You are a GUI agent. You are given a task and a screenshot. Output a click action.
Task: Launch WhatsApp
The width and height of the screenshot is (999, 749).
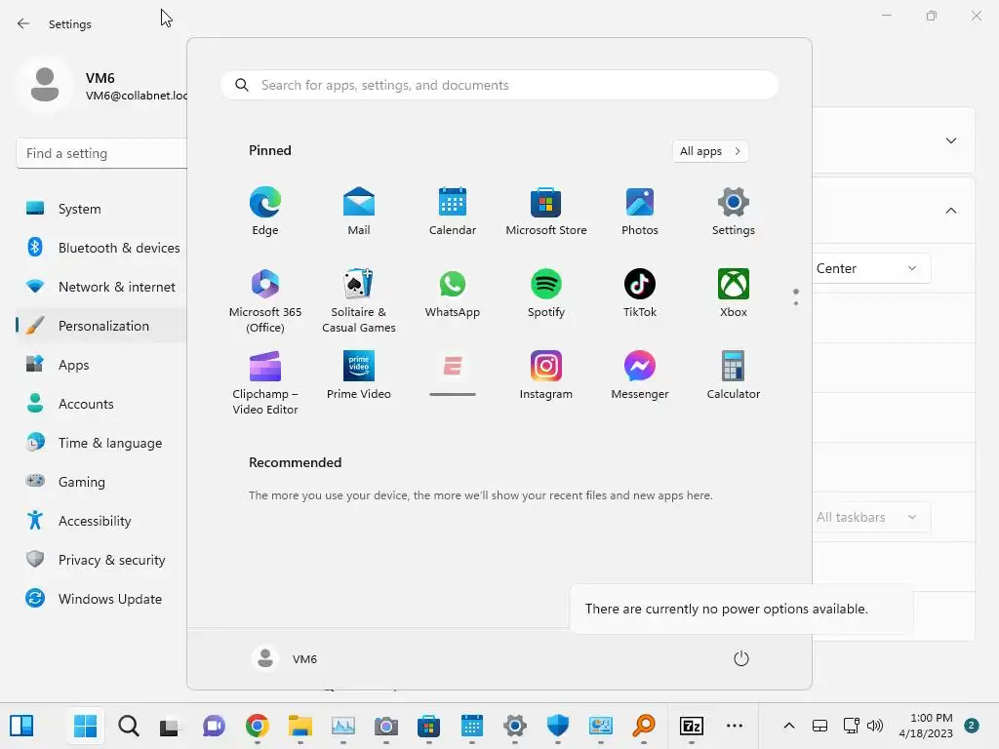click(453, 294)
